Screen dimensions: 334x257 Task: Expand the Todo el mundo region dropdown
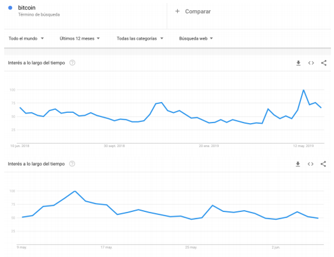click(26, 38)
